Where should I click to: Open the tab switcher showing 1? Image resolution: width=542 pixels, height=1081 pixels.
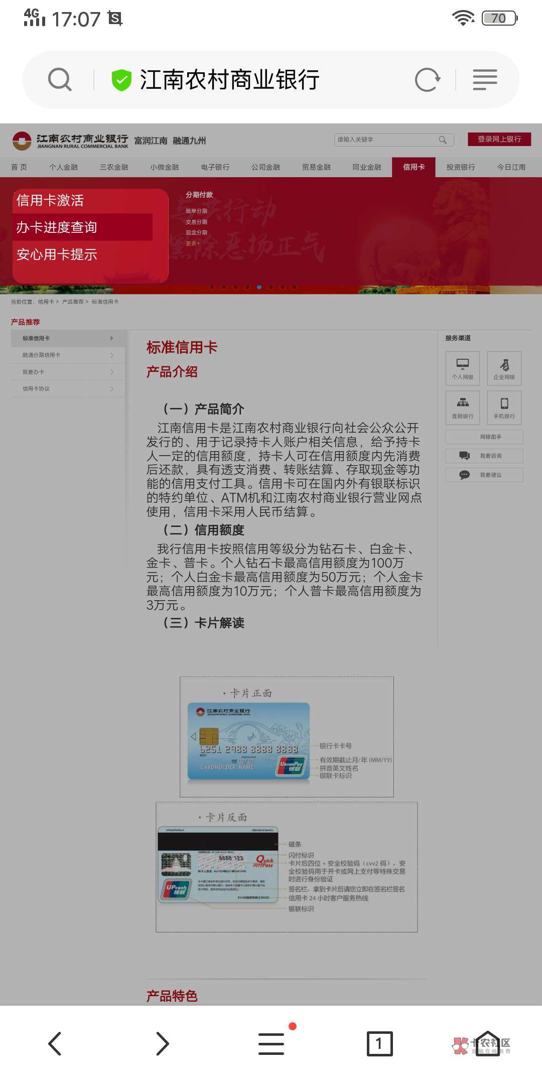click(x=379, y=1044)
